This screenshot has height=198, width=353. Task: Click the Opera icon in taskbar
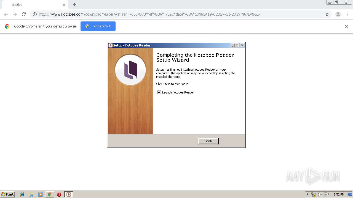tap(59, 194)
